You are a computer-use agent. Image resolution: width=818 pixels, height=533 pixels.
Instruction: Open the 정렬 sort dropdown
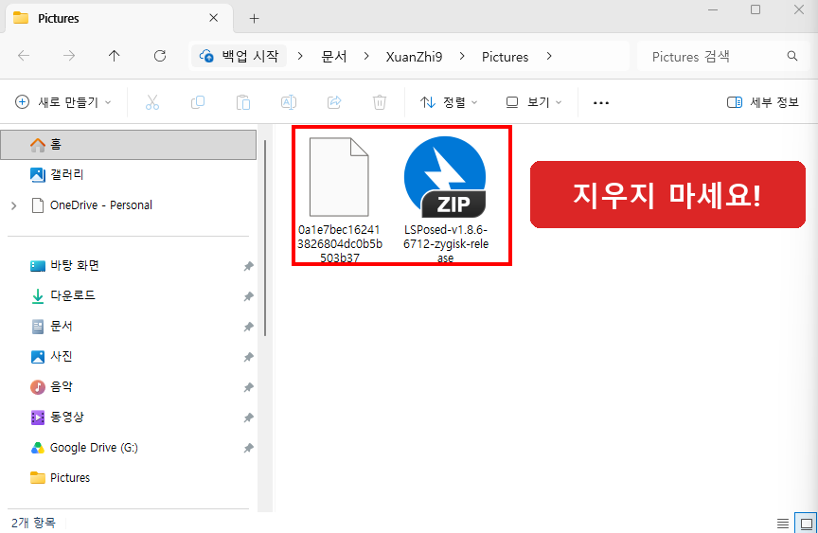click(x=449, y=102)
